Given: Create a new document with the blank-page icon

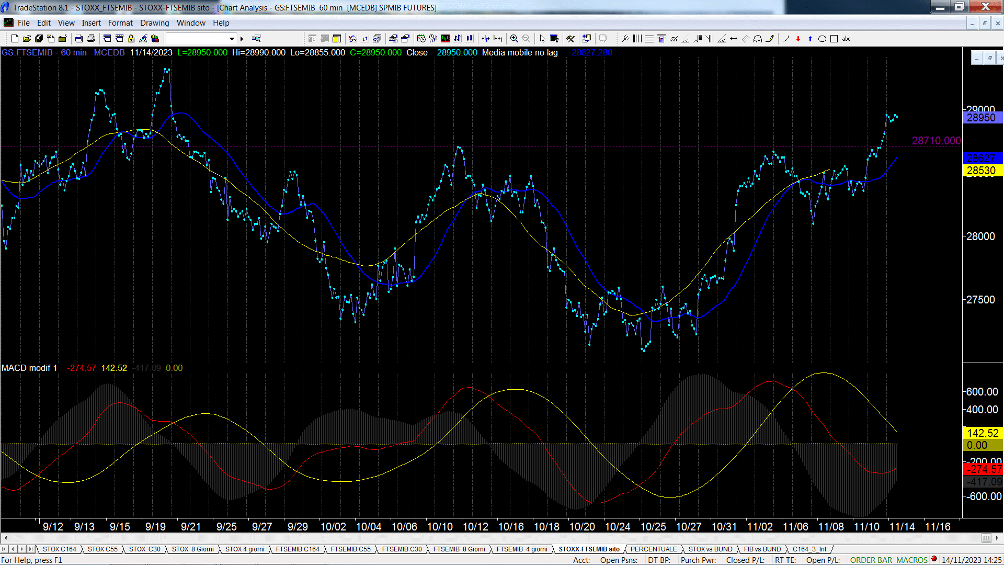Looking at the screenshot, I should click(x=15, y=38).
